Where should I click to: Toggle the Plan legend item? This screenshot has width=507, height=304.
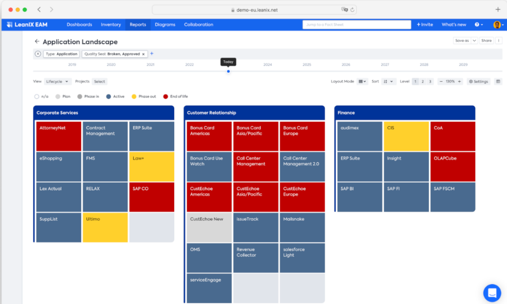click(x=63, y=97)
